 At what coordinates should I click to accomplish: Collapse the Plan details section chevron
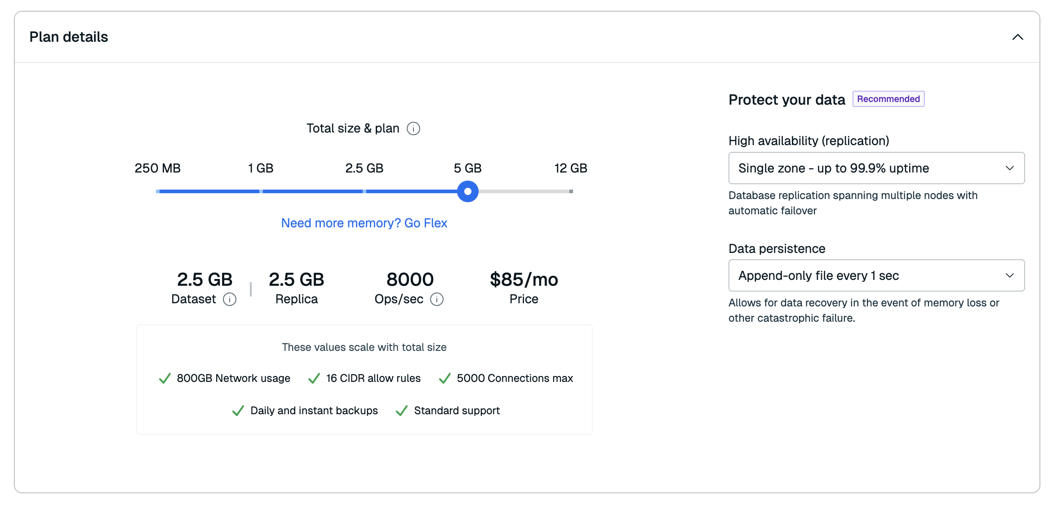(1017, 37)
